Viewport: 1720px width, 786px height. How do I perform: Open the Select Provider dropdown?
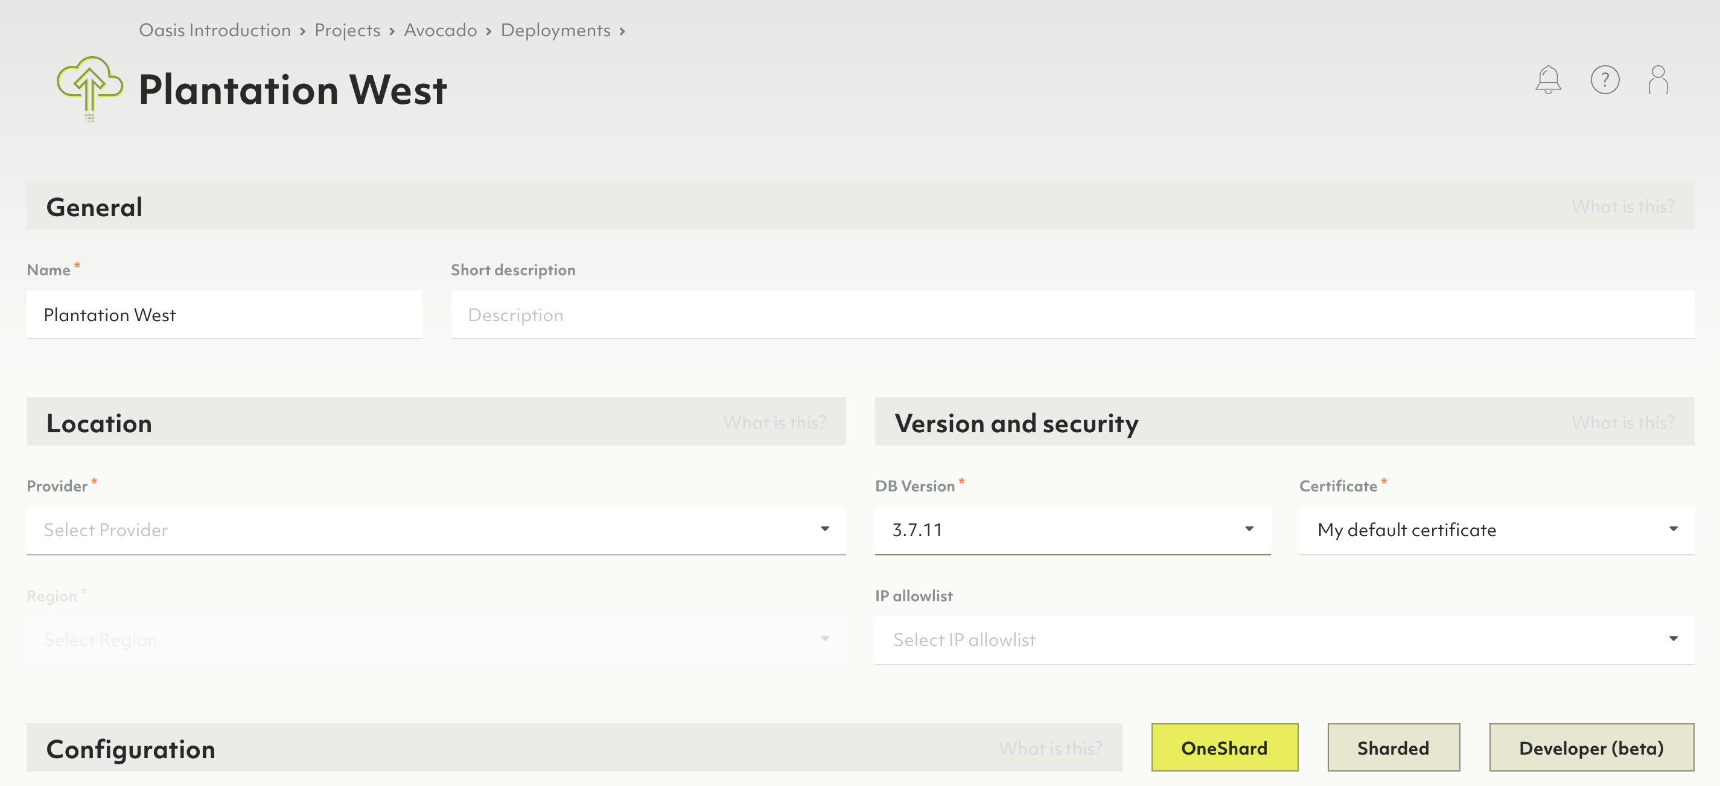click(435, 529)
